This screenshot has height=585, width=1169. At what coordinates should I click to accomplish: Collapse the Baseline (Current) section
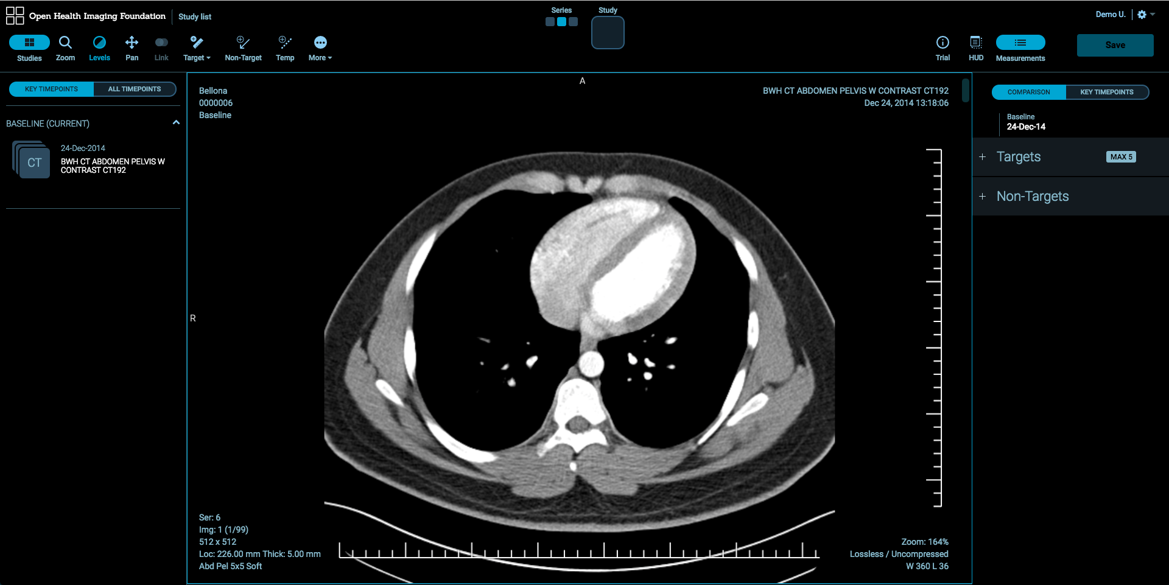[176, 122]
